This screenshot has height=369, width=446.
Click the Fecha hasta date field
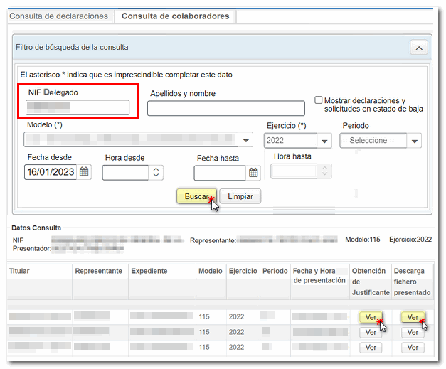pos(221,173)
